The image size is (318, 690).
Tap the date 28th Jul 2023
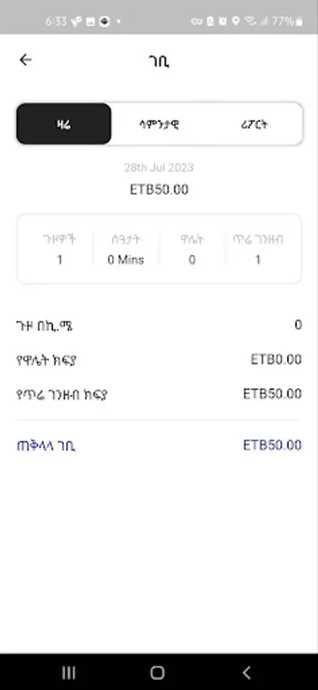click(159, 167)
